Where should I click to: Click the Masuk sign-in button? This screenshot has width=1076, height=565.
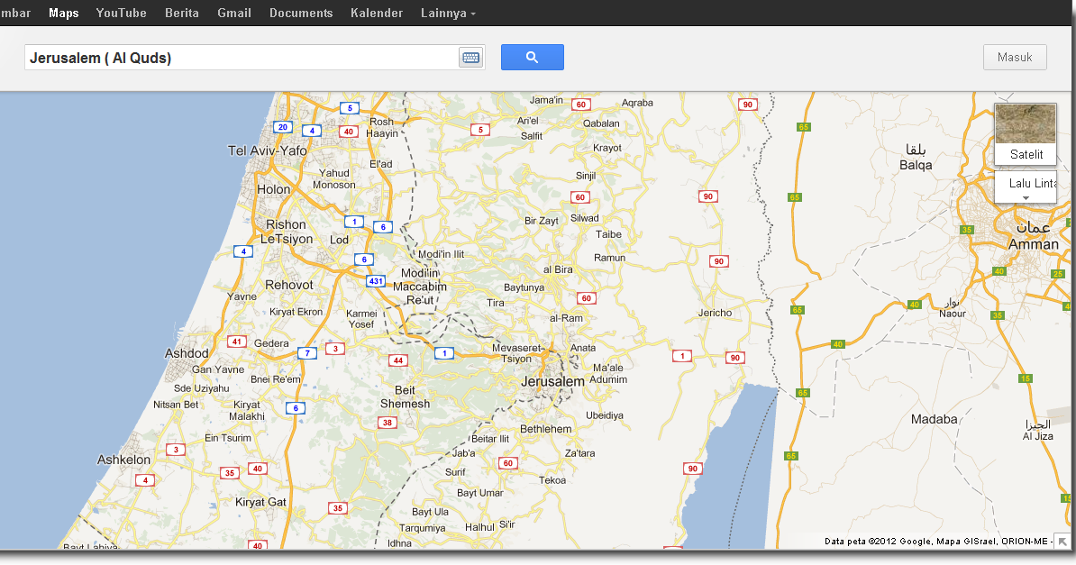click(x=1015, y=57)
